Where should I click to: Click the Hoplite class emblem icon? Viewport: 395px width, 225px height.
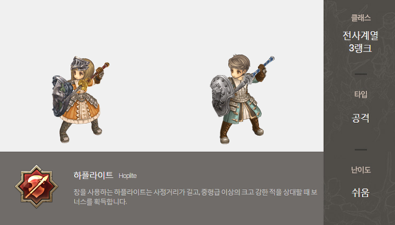[37, 187]
